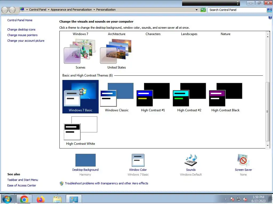Click the Desktop Background link text
Screen dimensions: 273x204
point(85,170)
